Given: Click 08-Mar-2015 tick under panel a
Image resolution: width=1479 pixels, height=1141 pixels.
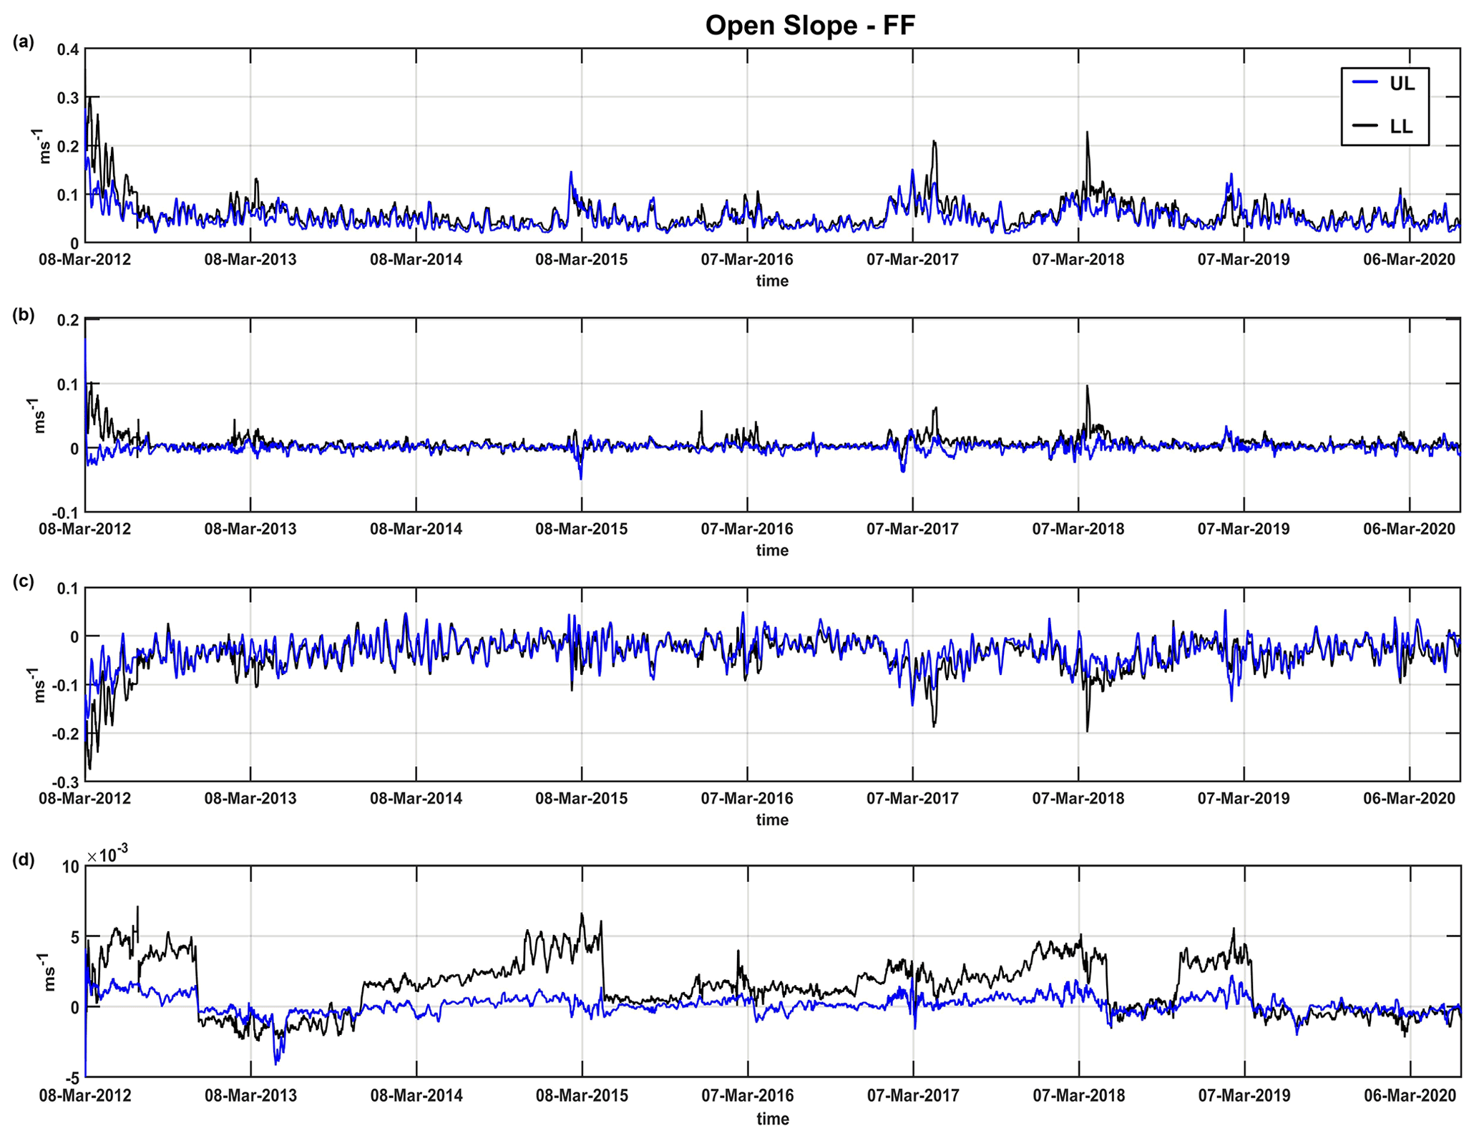Looking at the screenshot, I should pyautogui.click(x=581, y=260).
